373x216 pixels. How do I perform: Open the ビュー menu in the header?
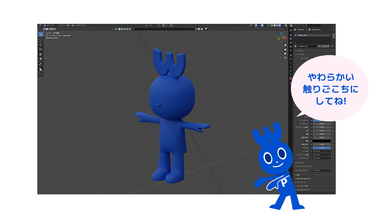tap(62, 25)
